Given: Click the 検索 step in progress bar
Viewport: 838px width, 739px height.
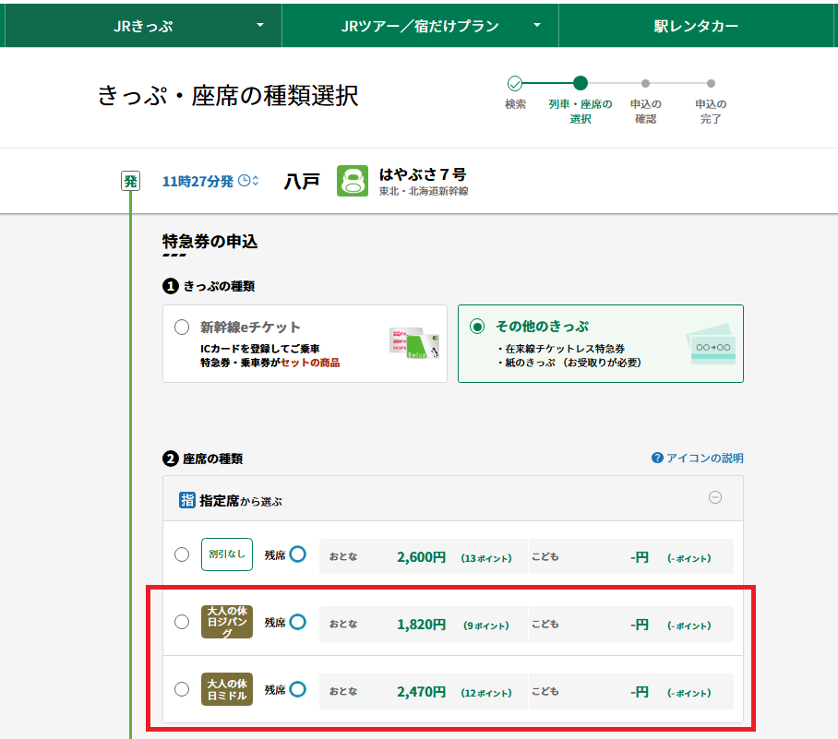Looking at the screenshot, I should tap(515, 84).
